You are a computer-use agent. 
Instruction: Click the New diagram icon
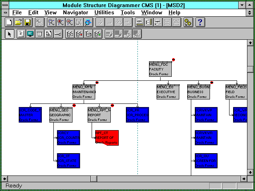coord(9,22)
